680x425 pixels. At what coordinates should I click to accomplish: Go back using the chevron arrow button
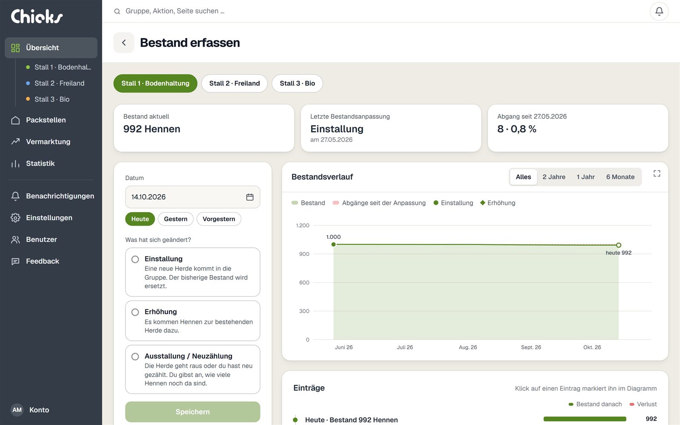(x=124, y=42)
